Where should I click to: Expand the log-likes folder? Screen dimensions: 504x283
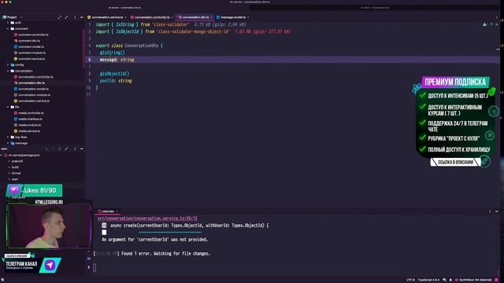[8, 137]
